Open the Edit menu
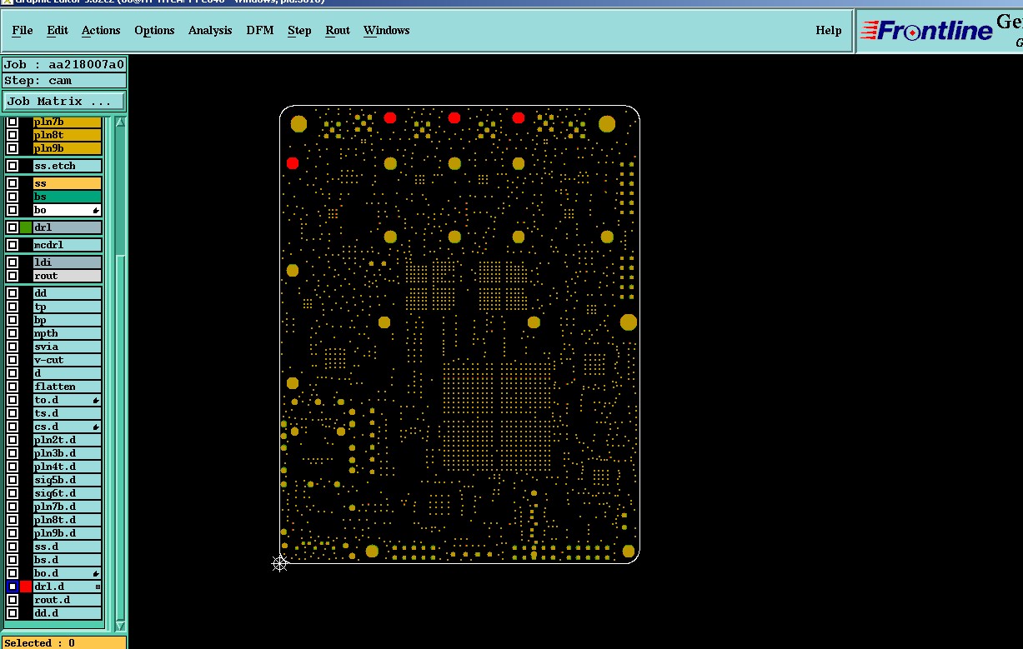The image size is (1023, 649). pyautogui.click(x=58, y=30)
